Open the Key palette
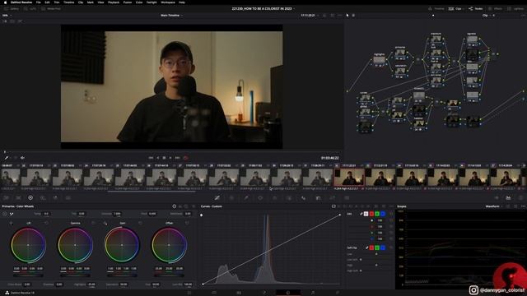The height and width of the screenshot is (296, 527). coord(319,198)
